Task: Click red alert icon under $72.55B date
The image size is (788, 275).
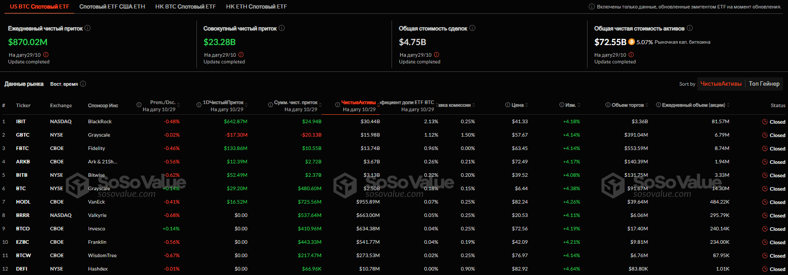Action: tap(632, 55)
